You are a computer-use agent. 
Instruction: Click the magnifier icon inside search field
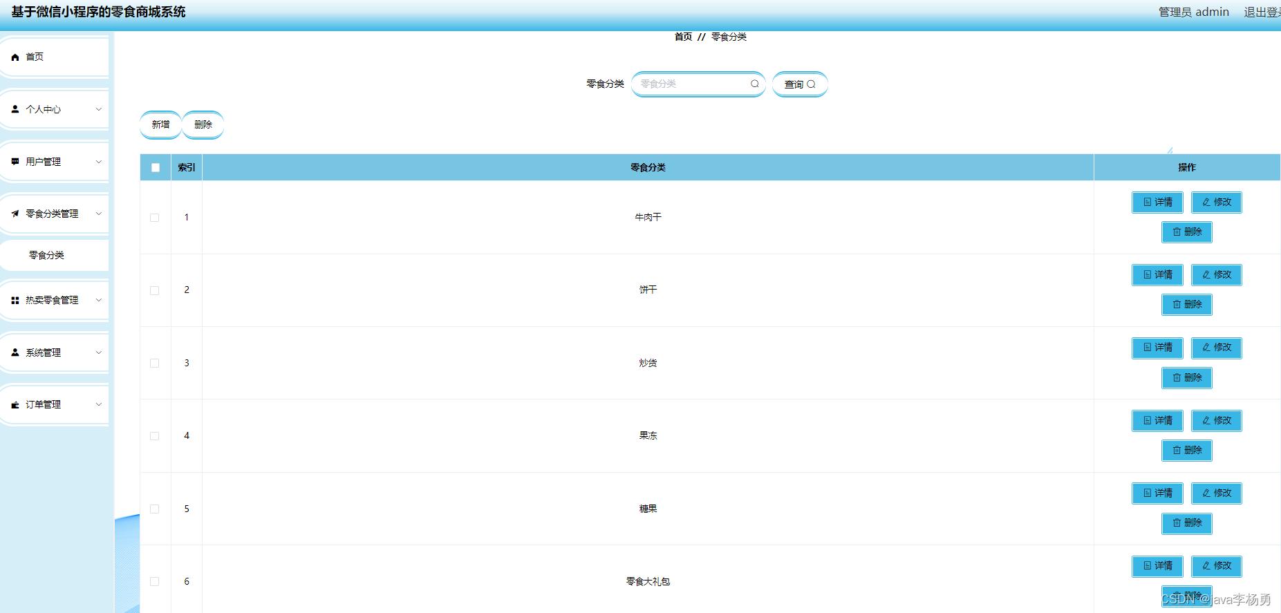[755, 84]
